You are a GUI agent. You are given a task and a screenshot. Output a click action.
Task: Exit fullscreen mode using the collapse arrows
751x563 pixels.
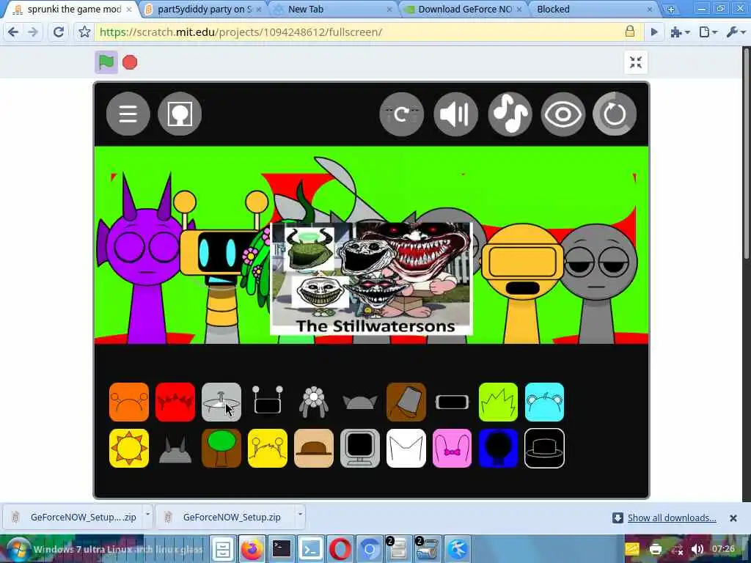pyautogui.click(x=636, y=62)
